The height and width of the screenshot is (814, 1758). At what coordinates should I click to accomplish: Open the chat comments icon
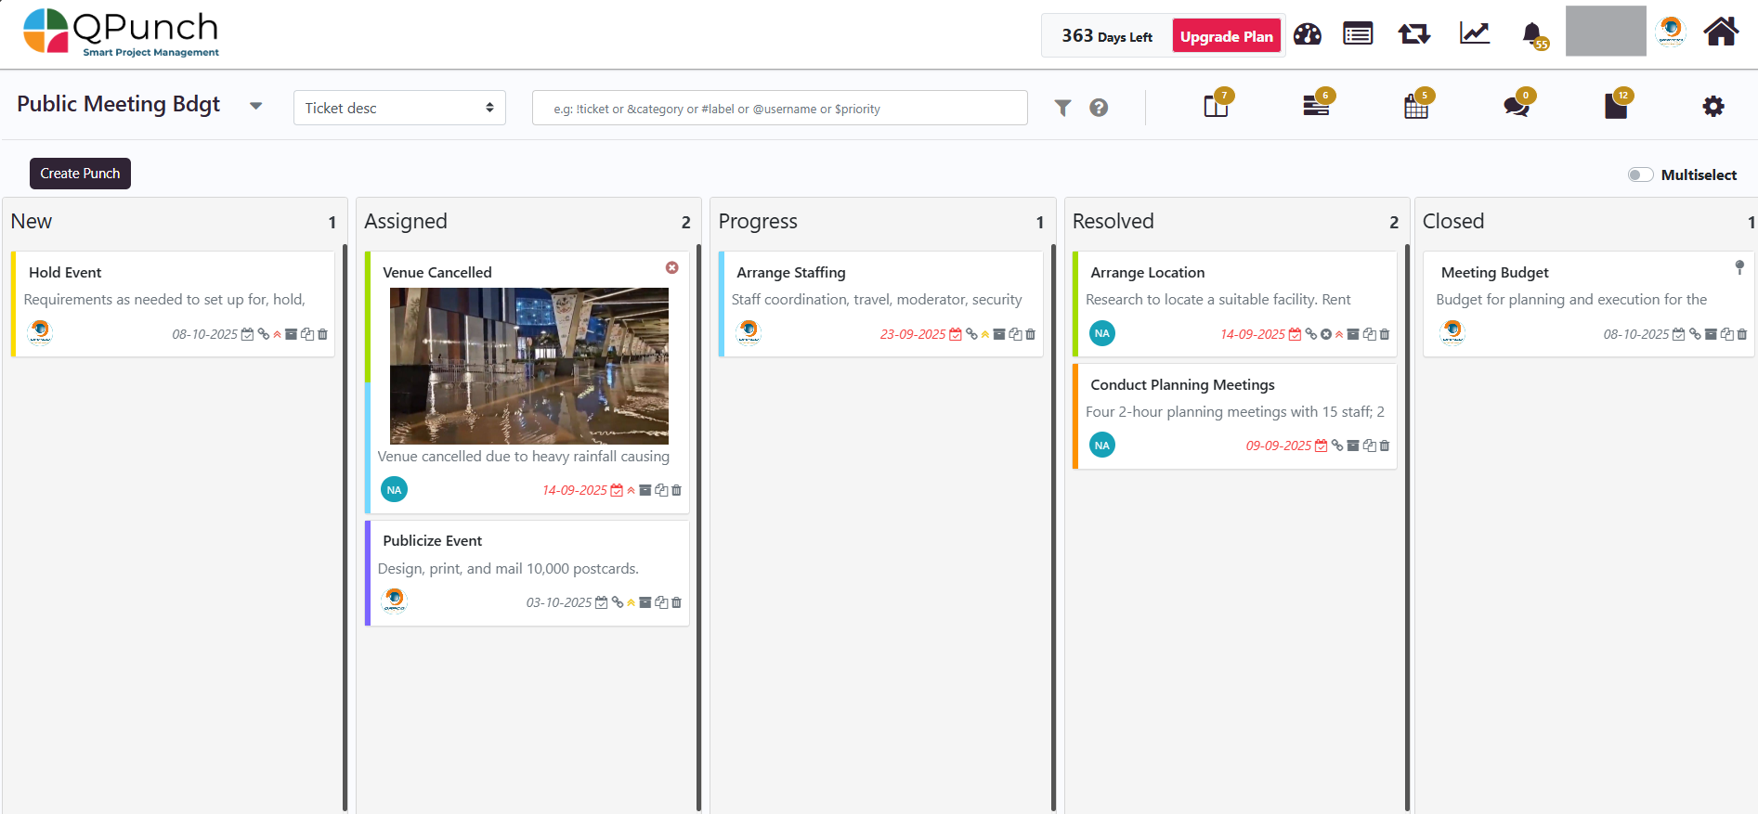[x=1516, y=107]
